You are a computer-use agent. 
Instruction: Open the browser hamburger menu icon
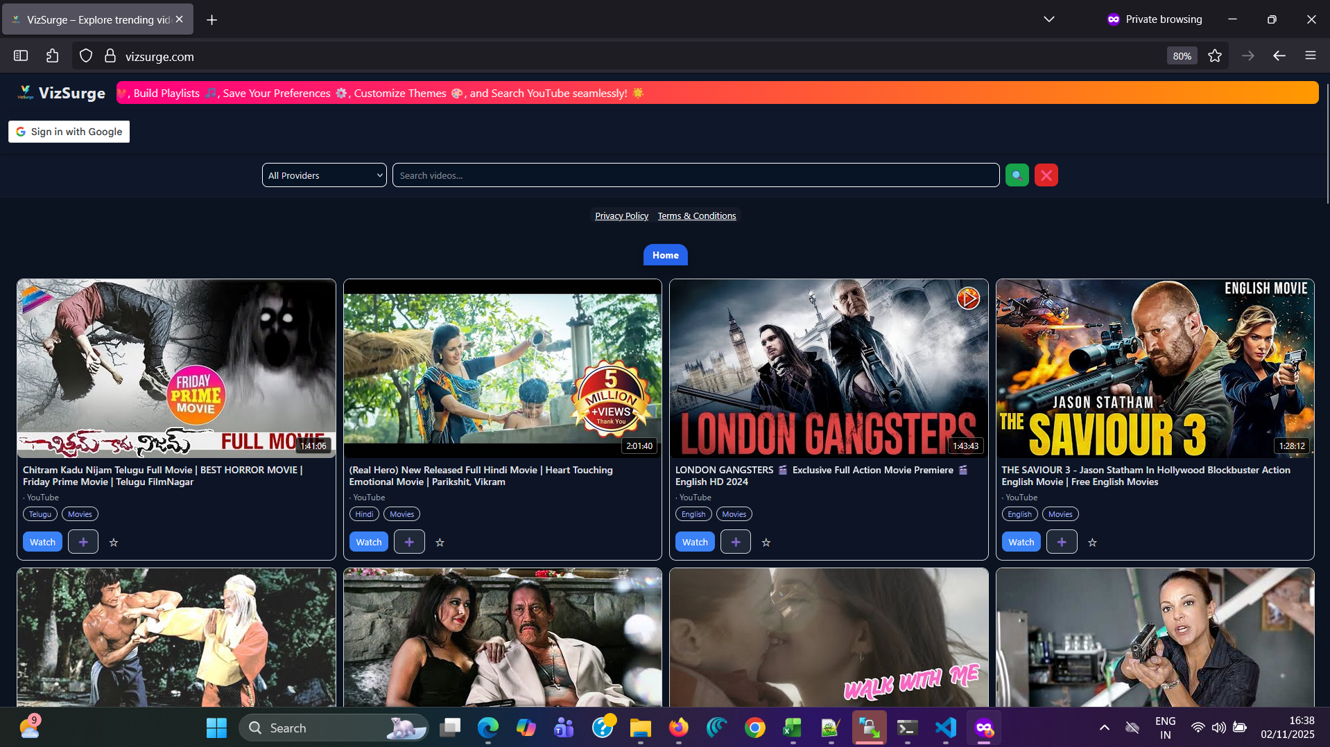(1311, 55)
